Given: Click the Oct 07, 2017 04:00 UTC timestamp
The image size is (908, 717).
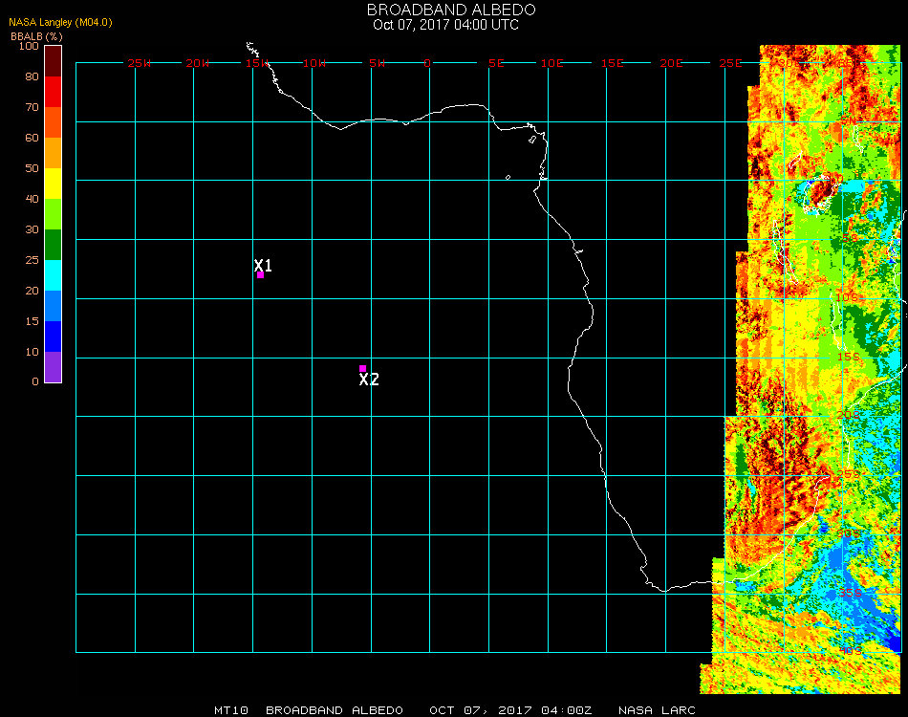Looking at the screenshot, I should point(446,25).
